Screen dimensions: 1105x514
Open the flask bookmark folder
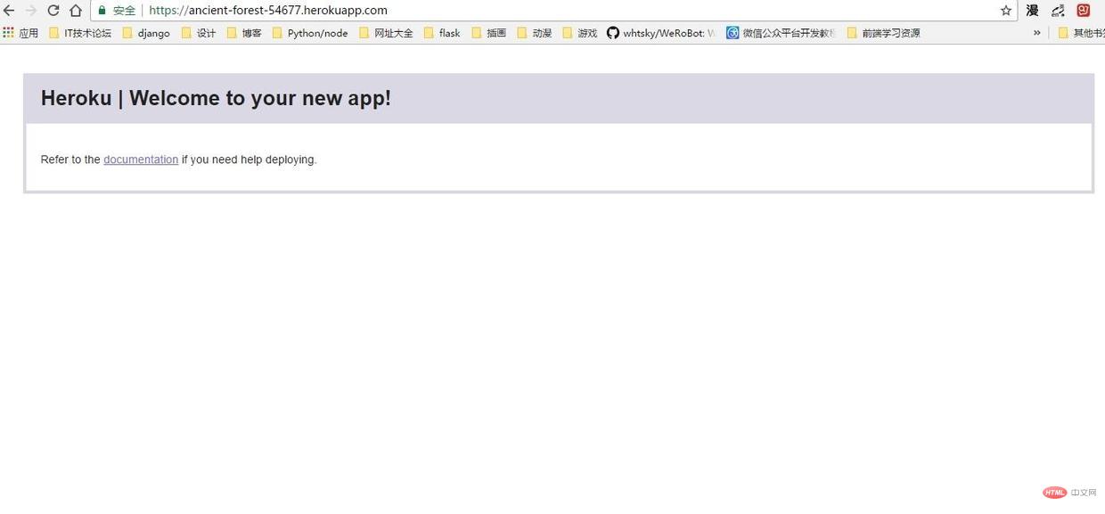443,33
